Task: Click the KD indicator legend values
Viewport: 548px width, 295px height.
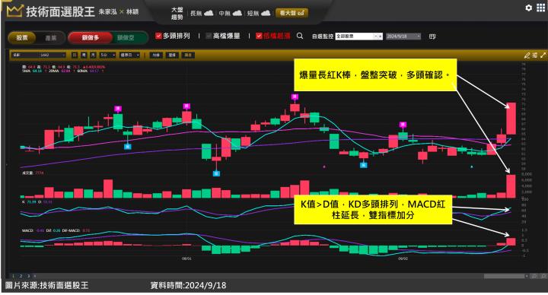Action: (x=37, y=201)
